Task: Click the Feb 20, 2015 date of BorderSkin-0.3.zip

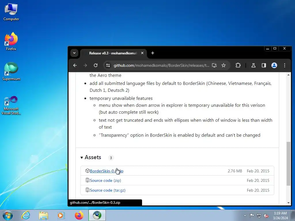Action: pyautogui.click(x=258, y=171)
